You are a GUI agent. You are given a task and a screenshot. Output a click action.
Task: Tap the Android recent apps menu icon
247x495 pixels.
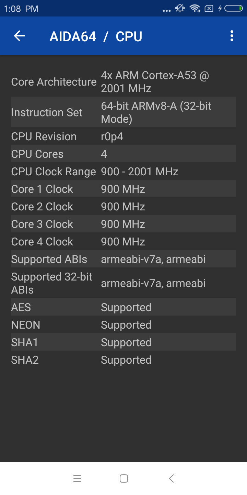pyautogui.click(x=77, y=478)
